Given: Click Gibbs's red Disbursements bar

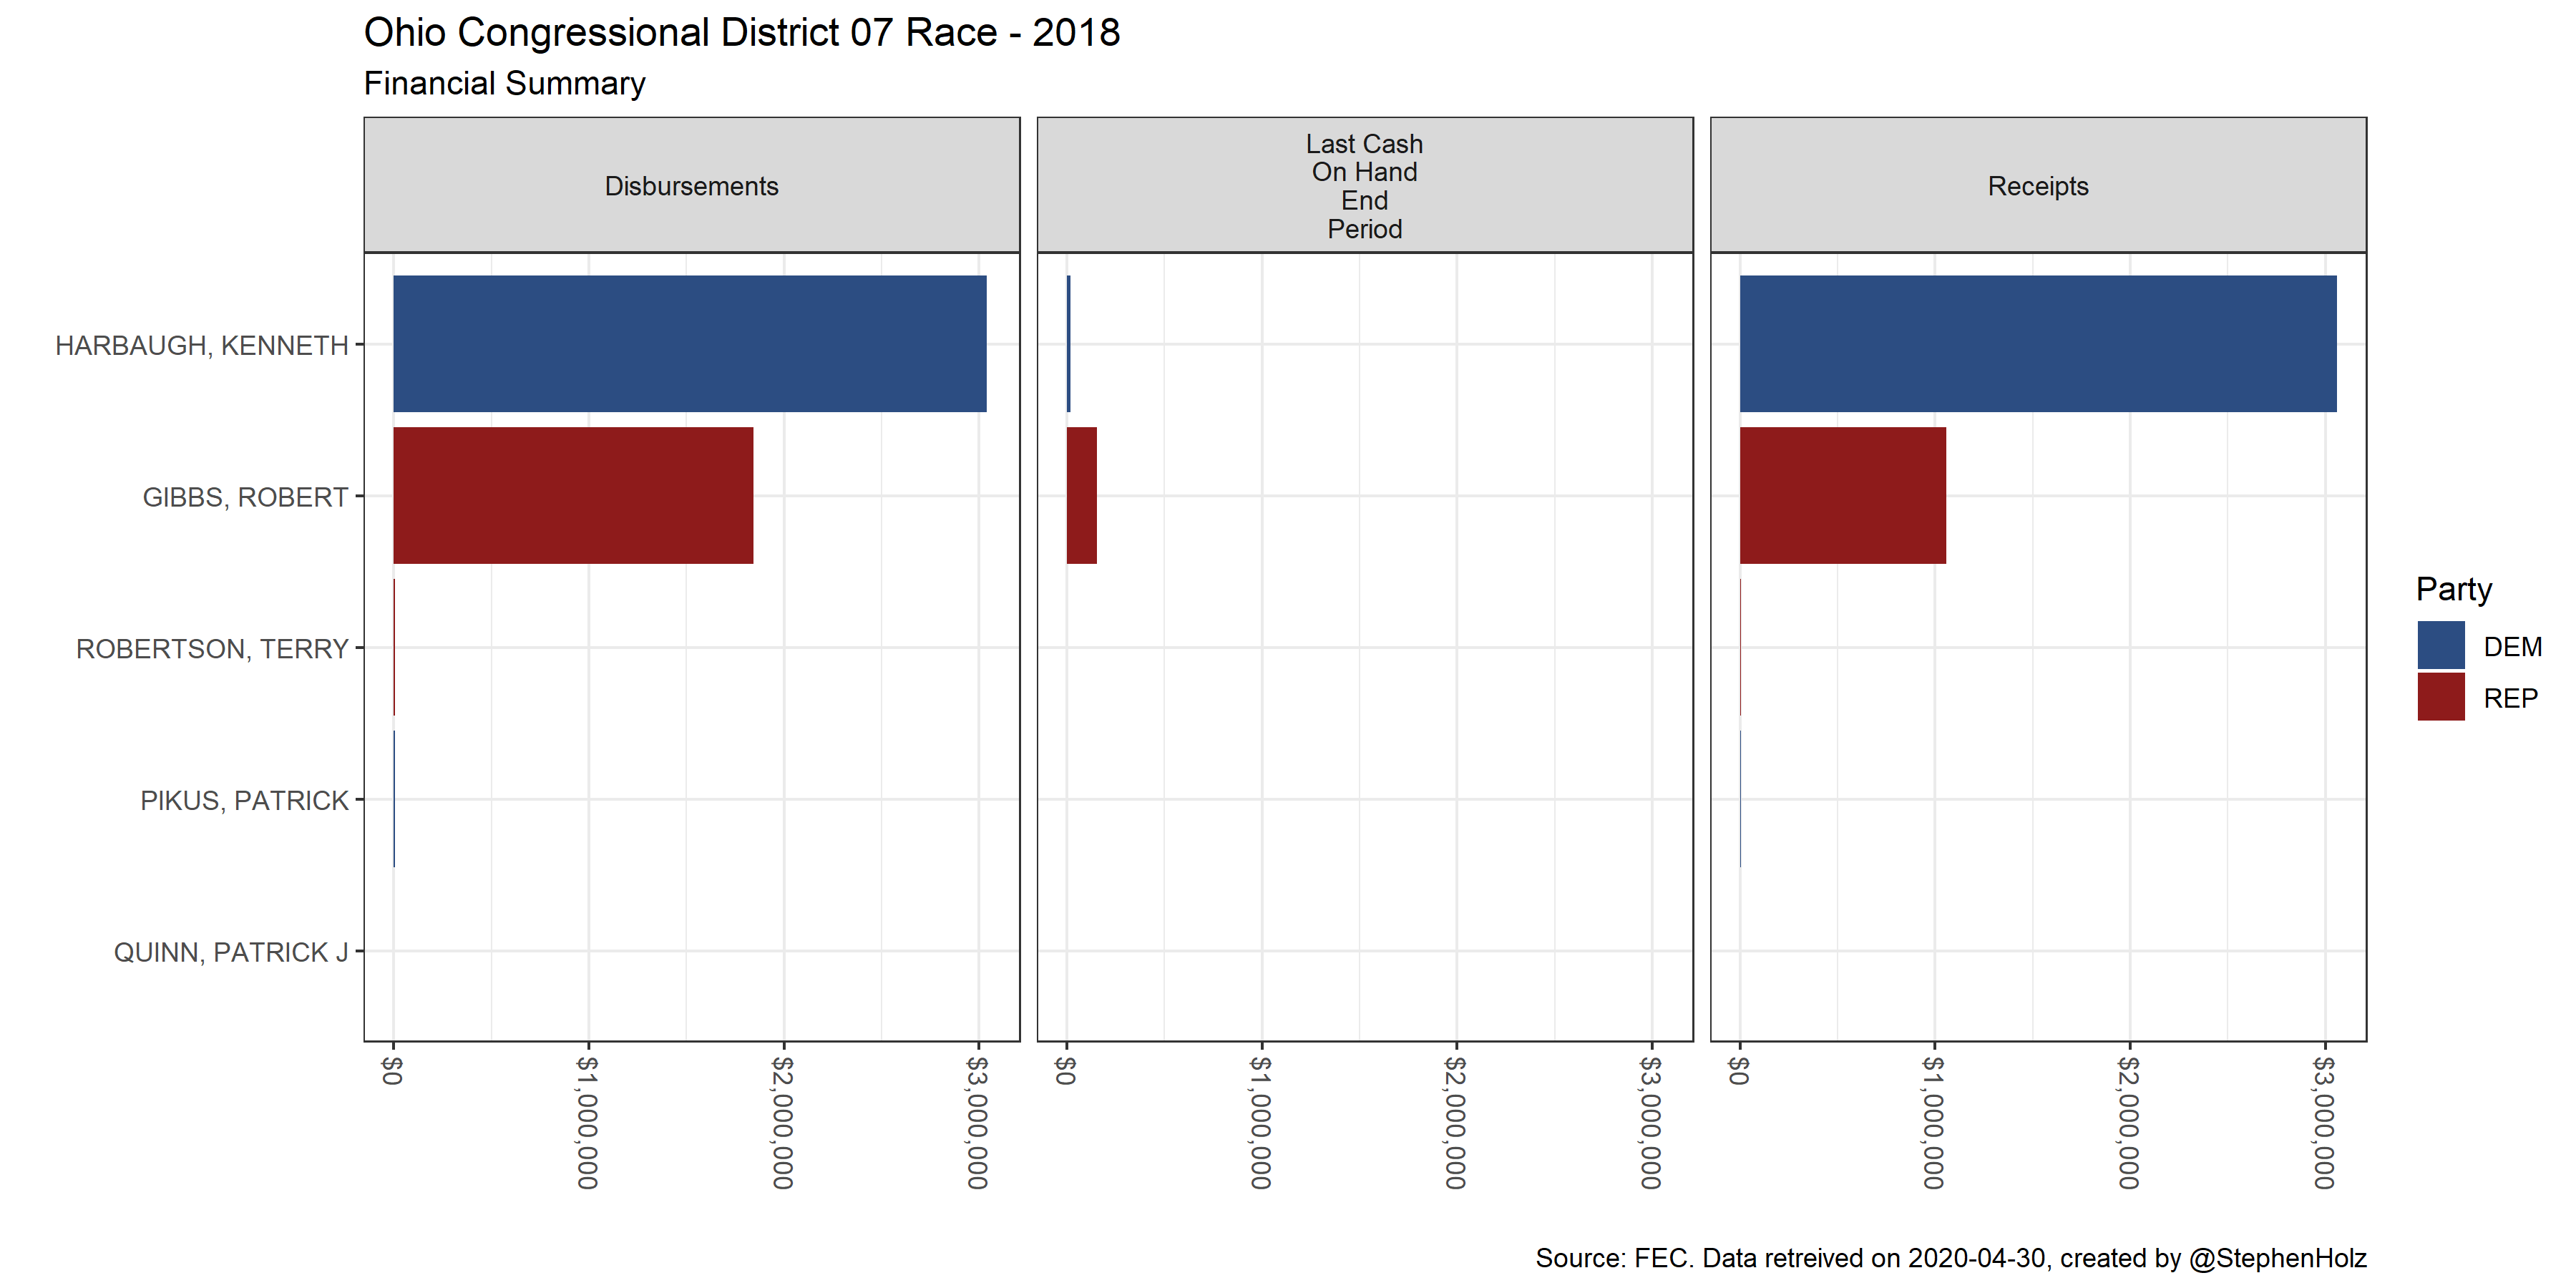Looking at the screenshot, I should point(572,495).
